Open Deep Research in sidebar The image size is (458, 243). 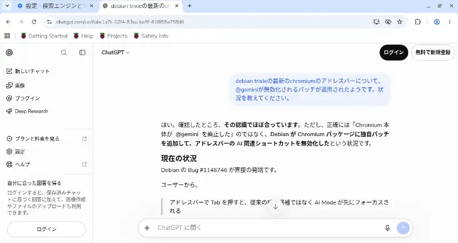pos(27,111)
